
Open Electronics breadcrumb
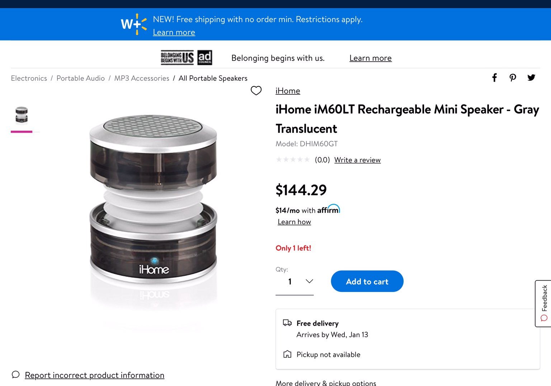(x=29, y=78)
